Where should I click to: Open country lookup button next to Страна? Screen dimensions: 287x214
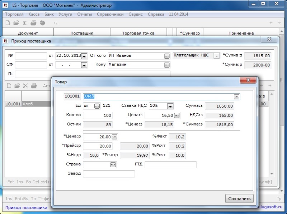(x=113, y=165)
